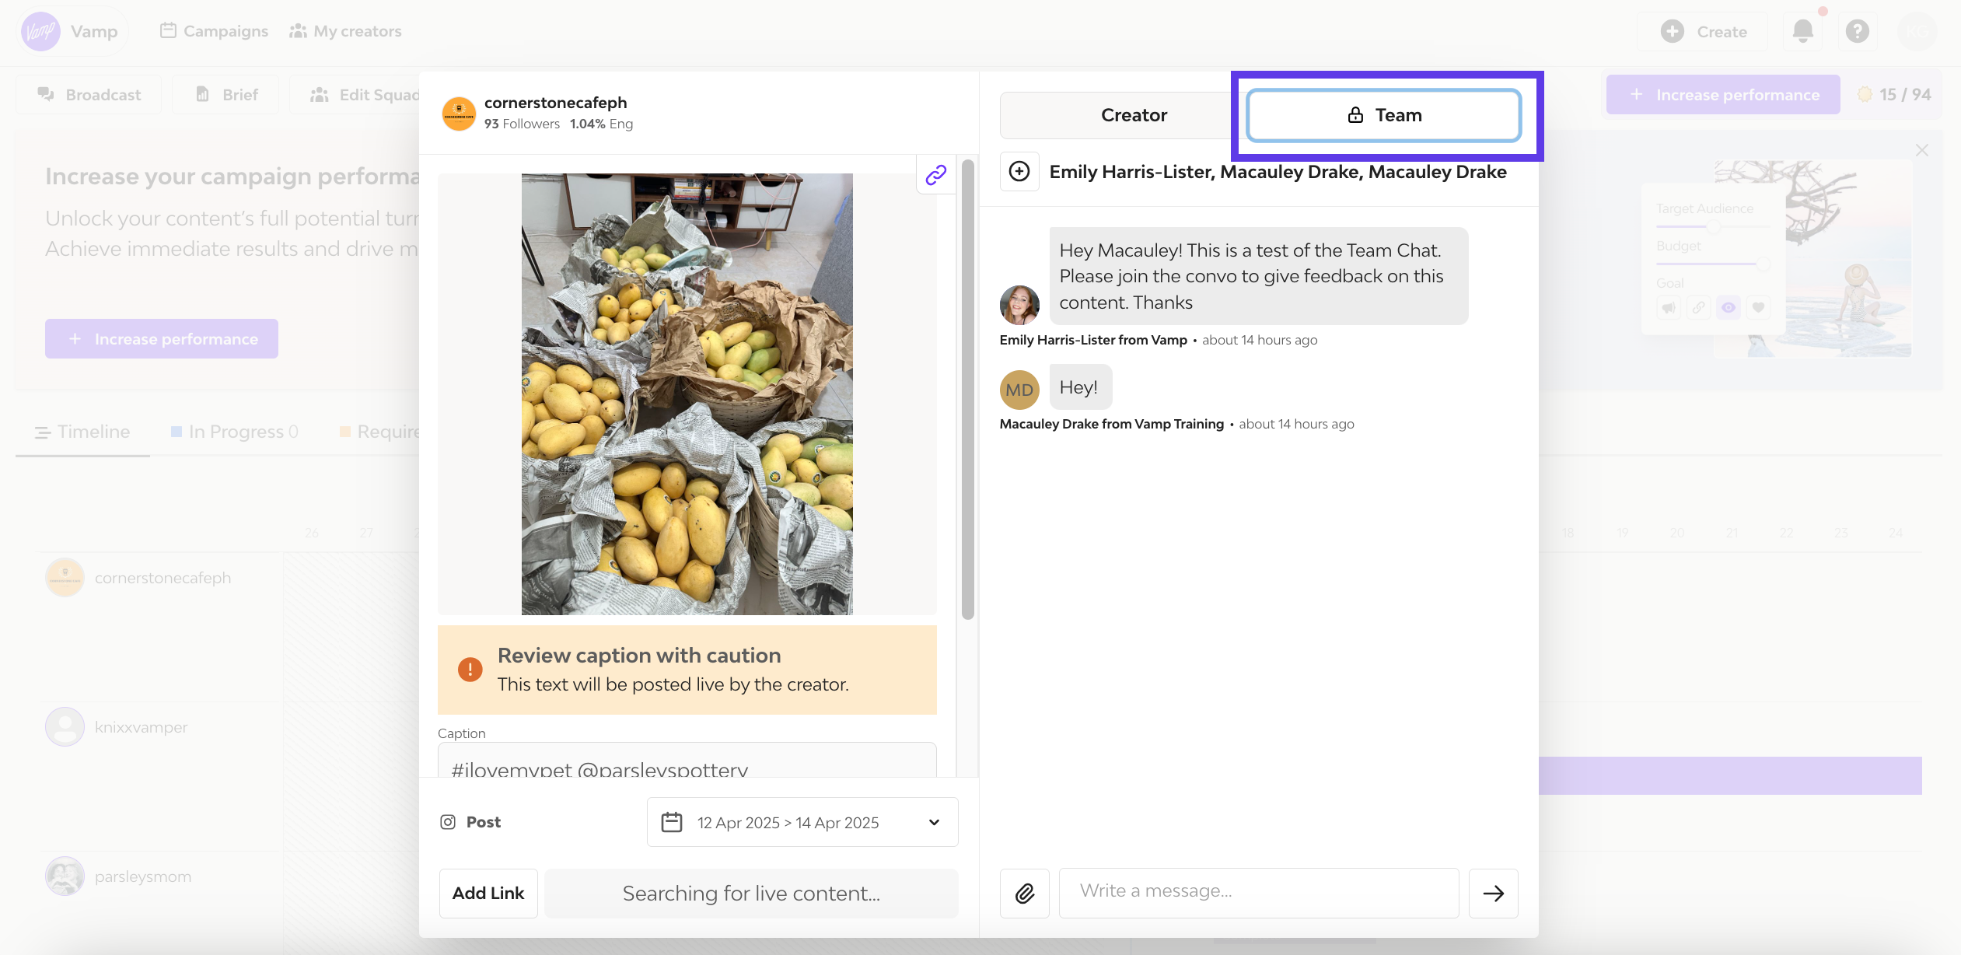The height and width of the screenshot is (955, 1961).
Task: Click the eye goal icon in the preview
Action: [x=1728, y=307]
